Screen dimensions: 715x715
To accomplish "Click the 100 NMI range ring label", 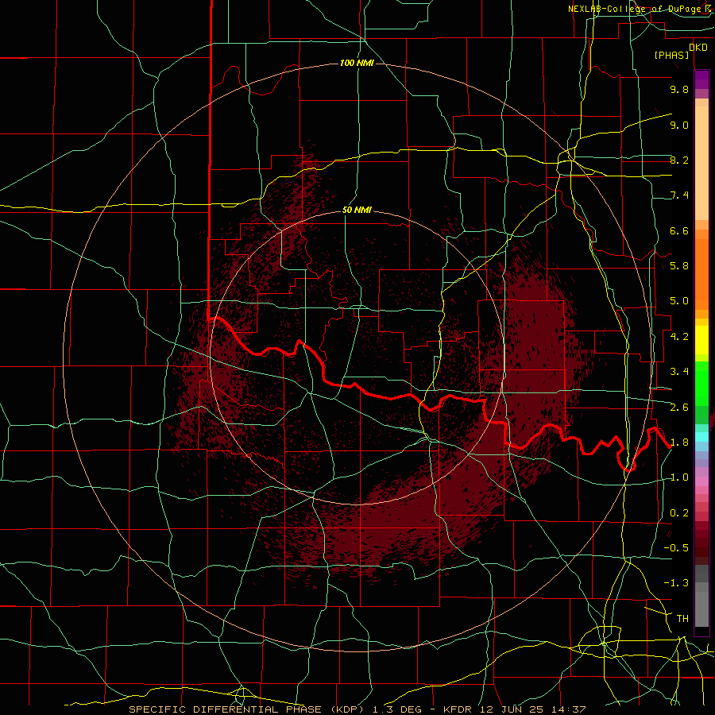I will (357, 63).
